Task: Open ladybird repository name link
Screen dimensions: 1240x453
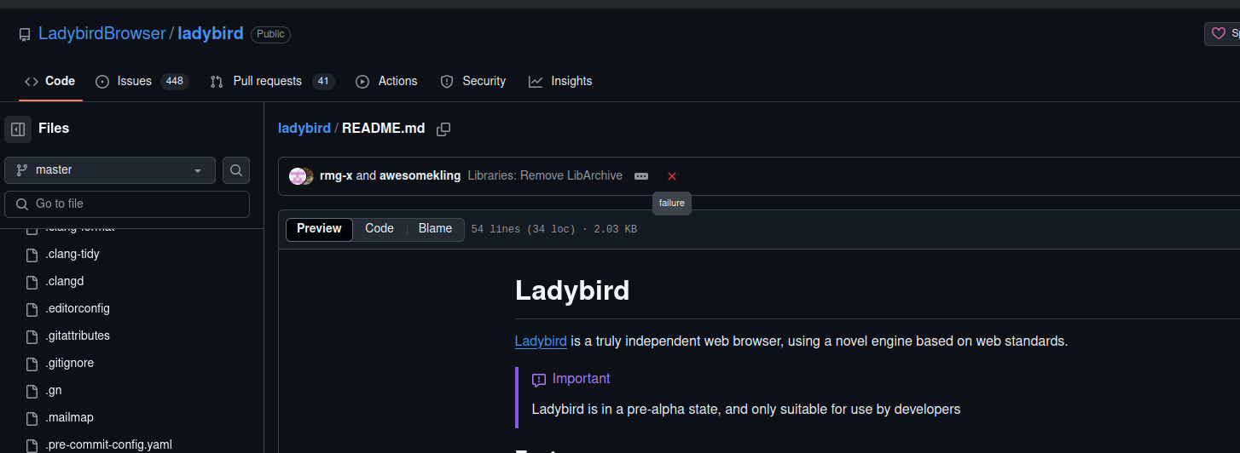Action: tap(211, 34)
